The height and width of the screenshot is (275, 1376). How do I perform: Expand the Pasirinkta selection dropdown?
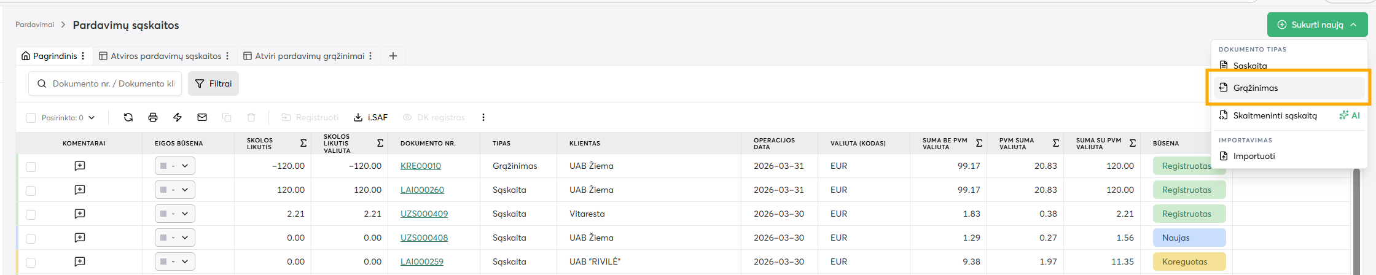[92, 118]
